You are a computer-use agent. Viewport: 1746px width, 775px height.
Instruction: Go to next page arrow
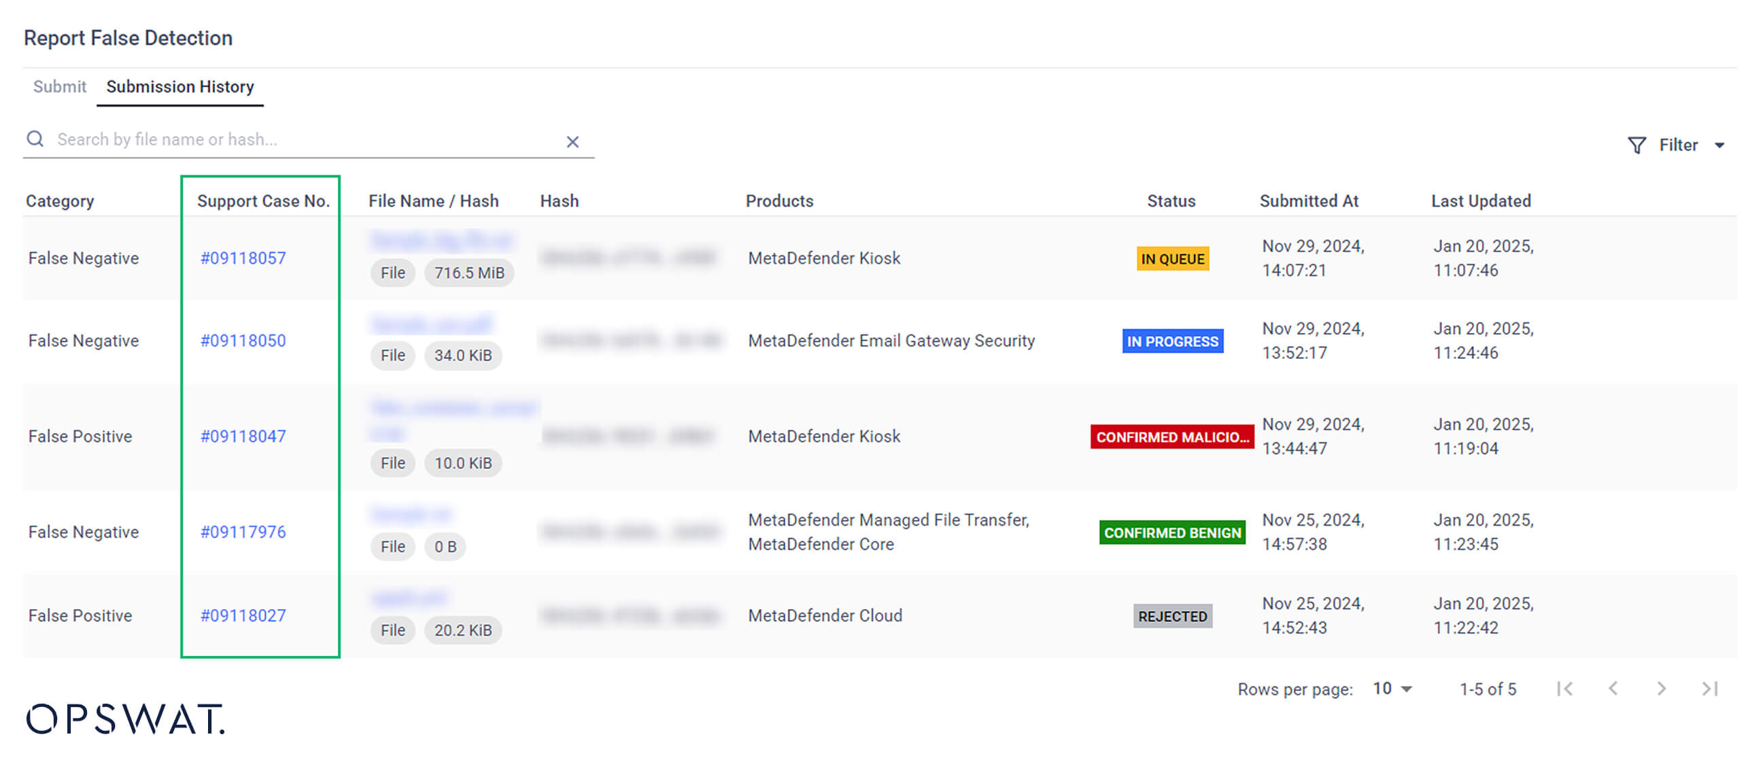(x=1661, y=689)
